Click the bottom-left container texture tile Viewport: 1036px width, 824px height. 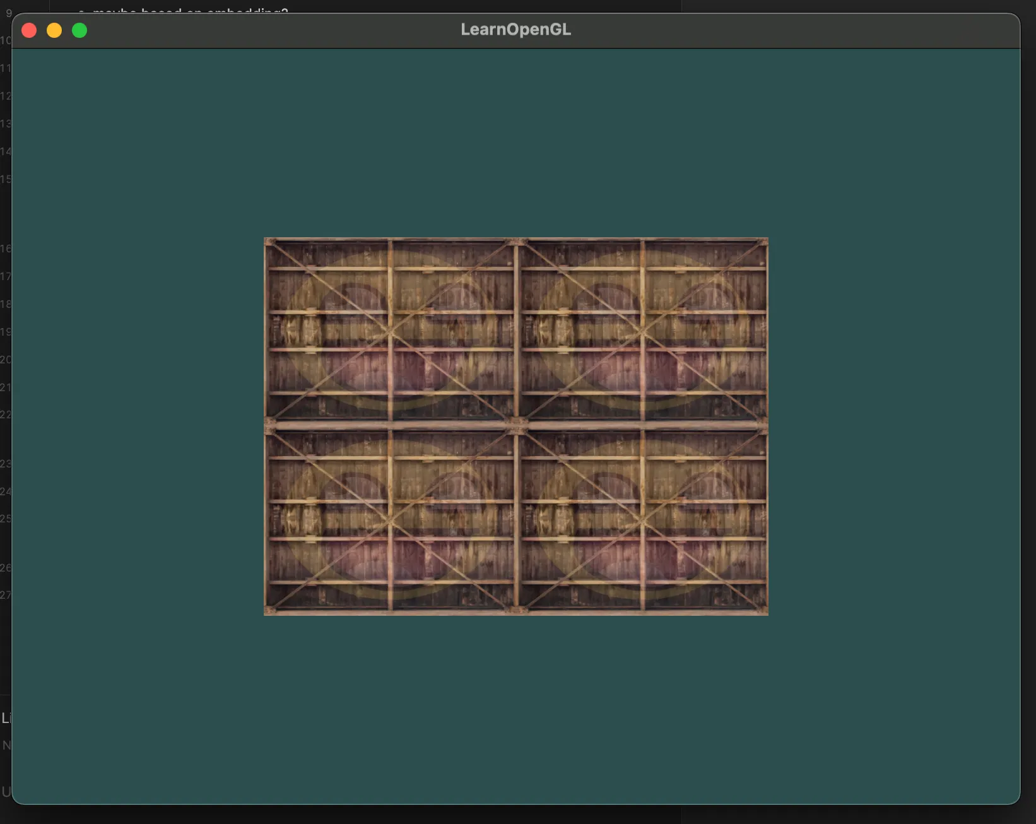pos(390,521)
